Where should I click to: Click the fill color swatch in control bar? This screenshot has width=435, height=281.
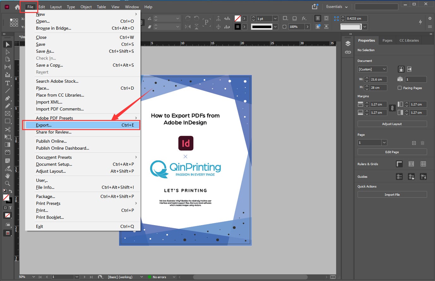238,19
